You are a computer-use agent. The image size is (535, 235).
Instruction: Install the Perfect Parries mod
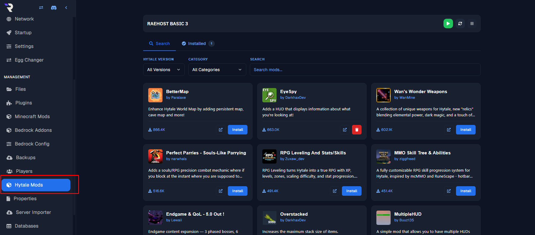[x=238, y=191]
